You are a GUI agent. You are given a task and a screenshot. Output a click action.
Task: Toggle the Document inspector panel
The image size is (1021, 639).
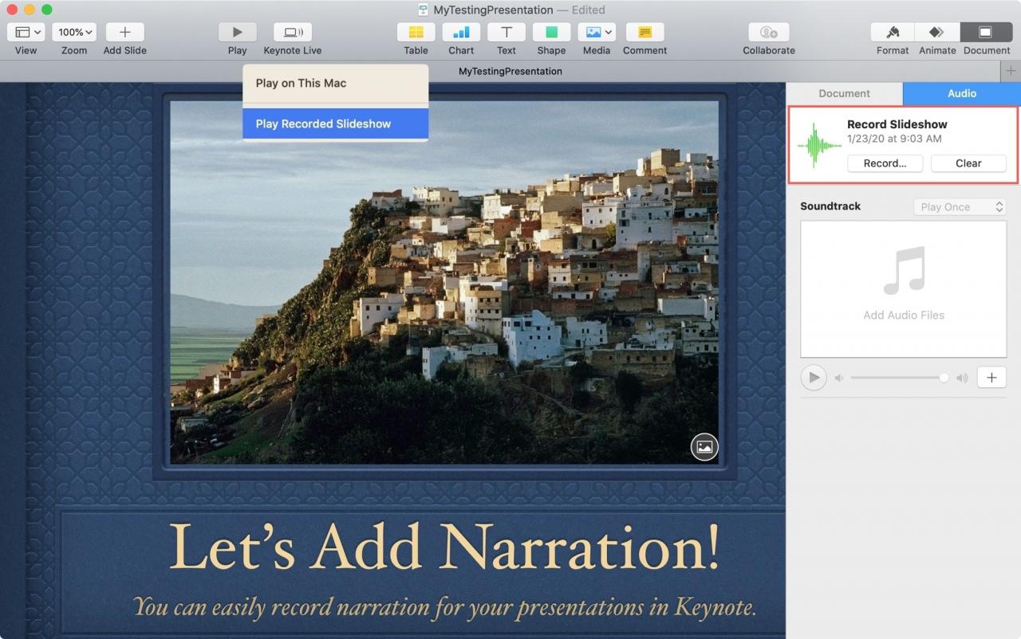(986, 32)
